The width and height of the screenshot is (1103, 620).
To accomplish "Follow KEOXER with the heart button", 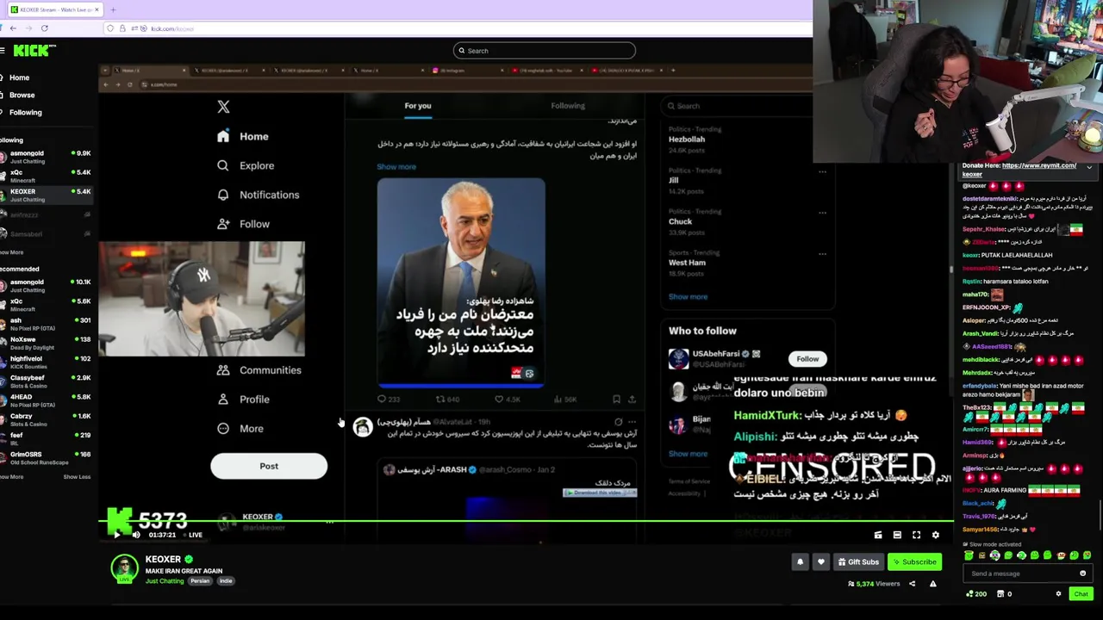I will coord(820,562).
